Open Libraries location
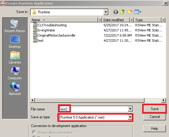This screenshot has height=137, width=169. click(x=15, y=57)
